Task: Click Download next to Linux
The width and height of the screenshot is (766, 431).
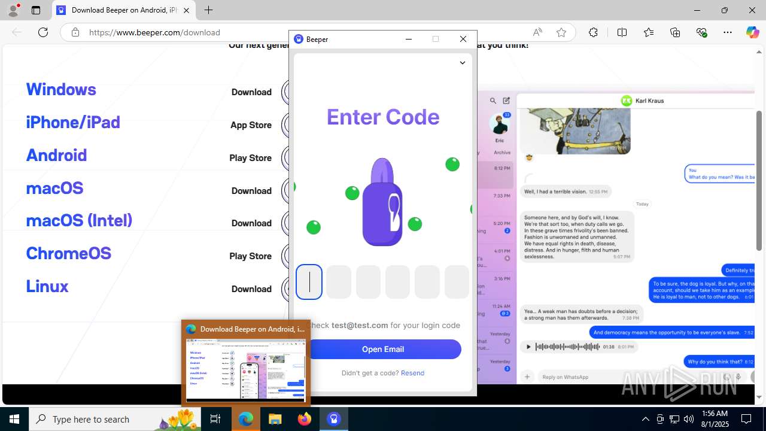Action: 251,289
